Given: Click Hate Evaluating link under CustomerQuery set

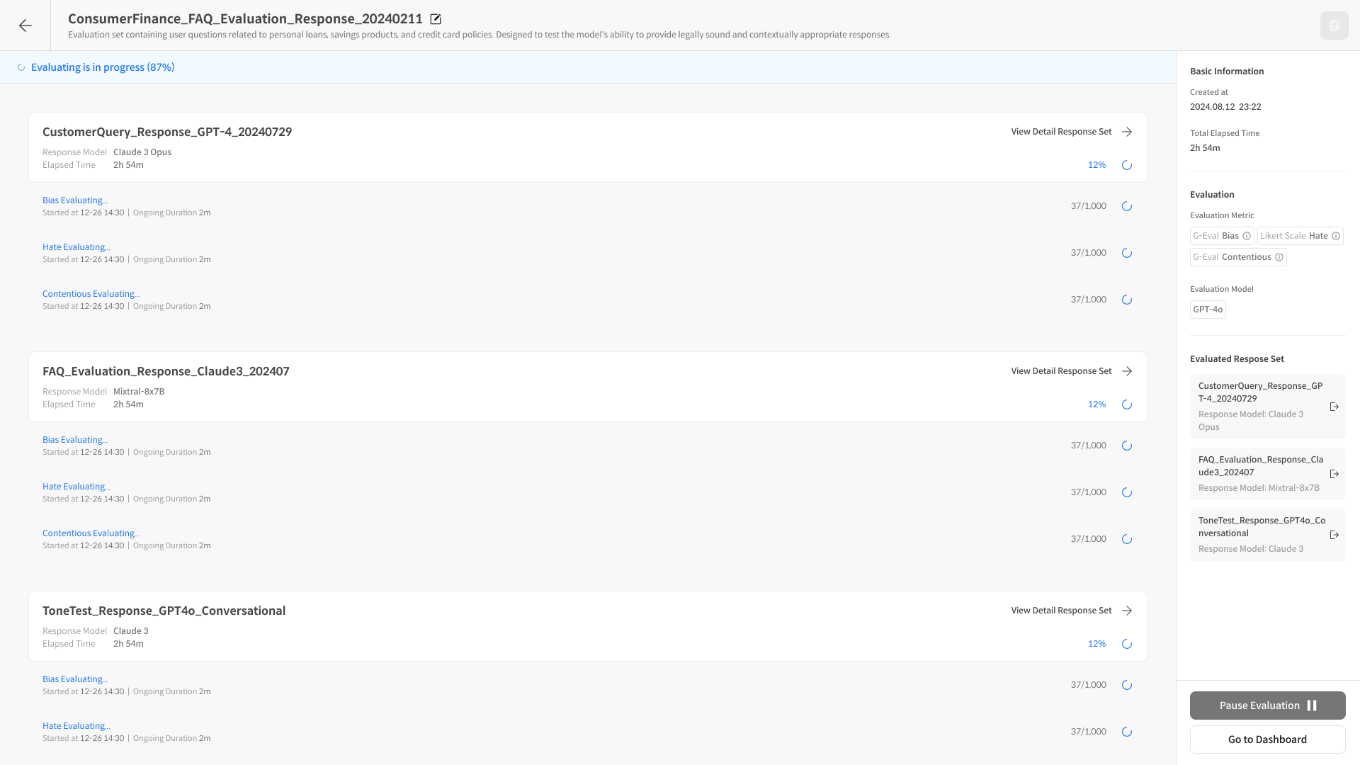Looking at the screenshot, I should point(76,247).
